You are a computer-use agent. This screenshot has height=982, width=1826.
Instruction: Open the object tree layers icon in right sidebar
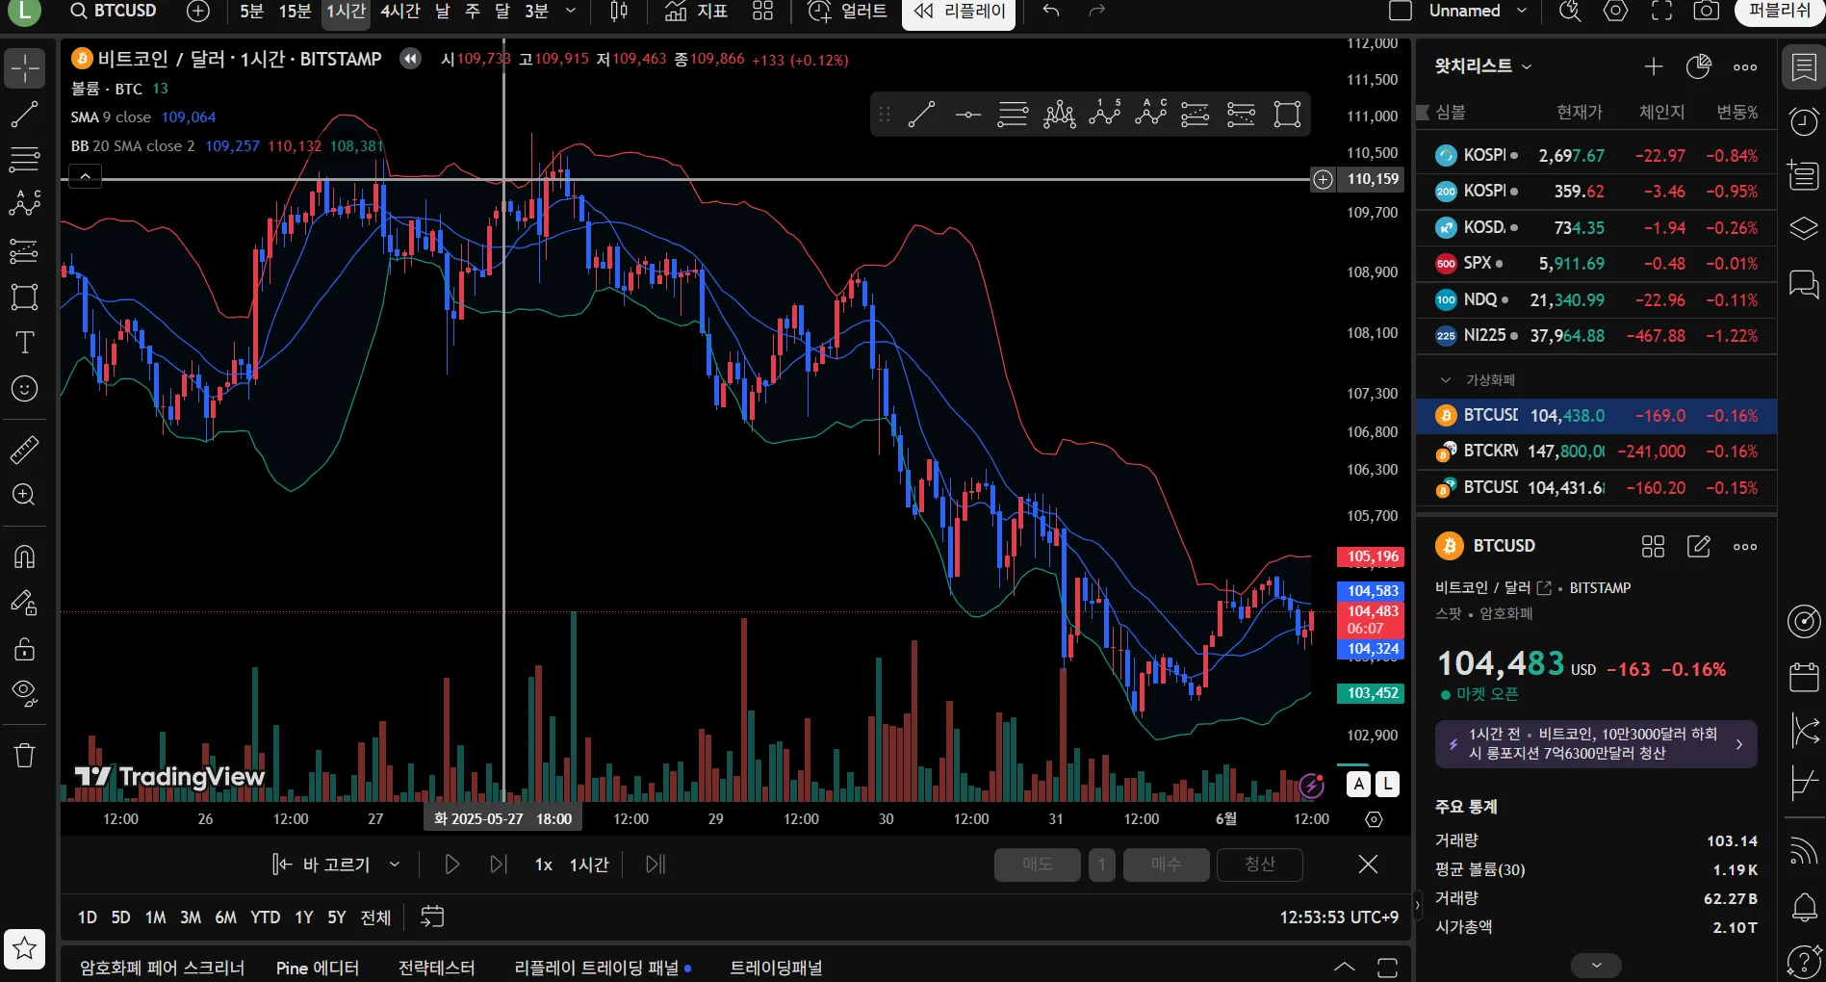tap(1804, 229)
